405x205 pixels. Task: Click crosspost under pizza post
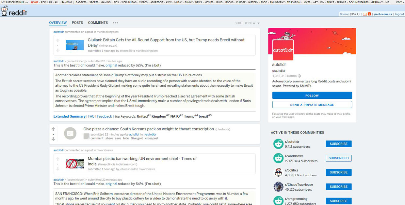pos(152,138)
